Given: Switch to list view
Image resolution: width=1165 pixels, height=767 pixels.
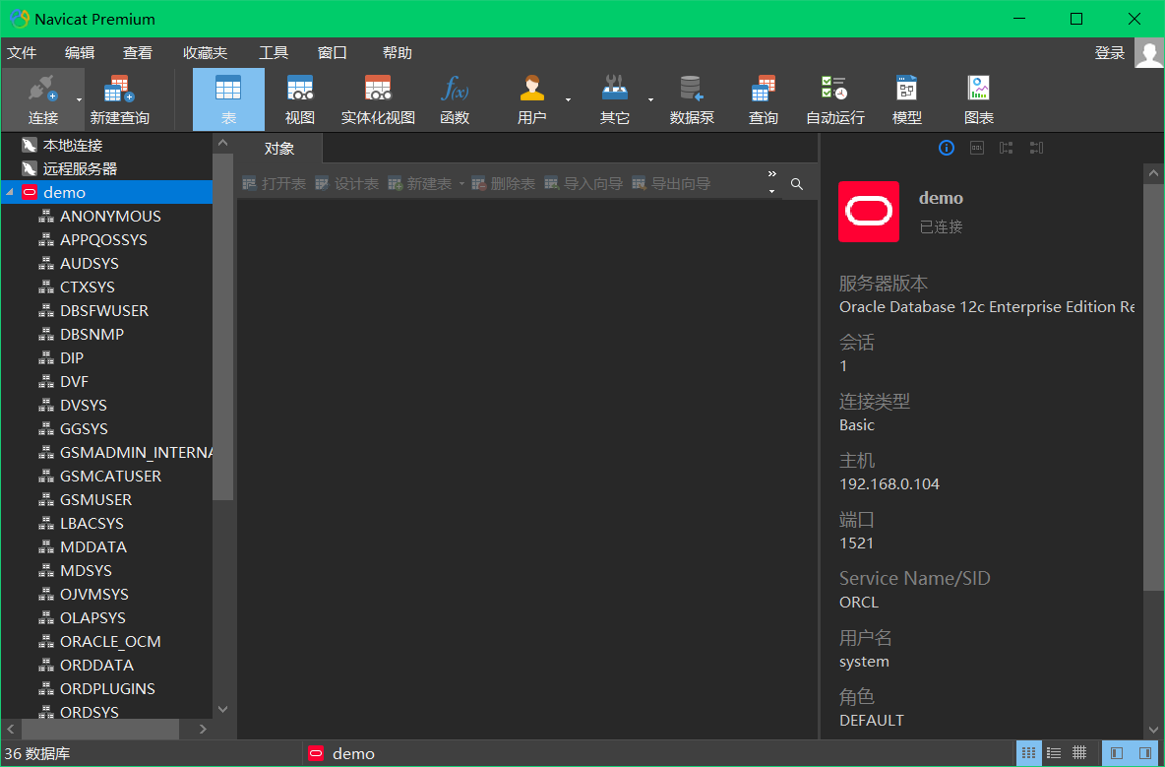Looking at the screenshot, I should (1054, 753).
